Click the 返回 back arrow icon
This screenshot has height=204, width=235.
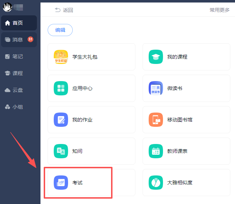coord(58,10)
